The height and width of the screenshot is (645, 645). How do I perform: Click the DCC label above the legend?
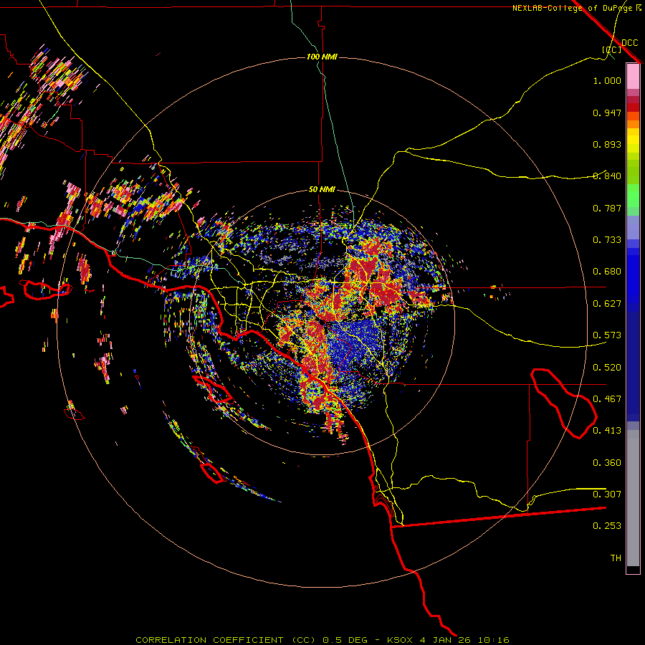click(629, 42)
